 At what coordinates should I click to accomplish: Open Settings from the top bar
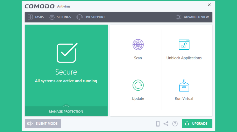[x=60, y=17]
